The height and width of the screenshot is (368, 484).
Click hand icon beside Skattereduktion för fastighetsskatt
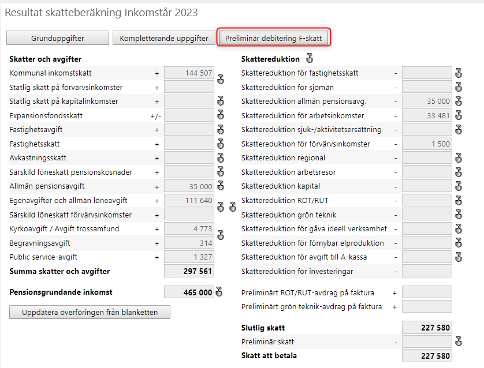459,73
